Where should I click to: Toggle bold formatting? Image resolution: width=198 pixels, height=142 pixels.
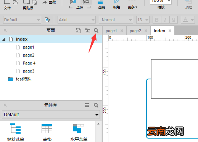(x=157, y=20)
